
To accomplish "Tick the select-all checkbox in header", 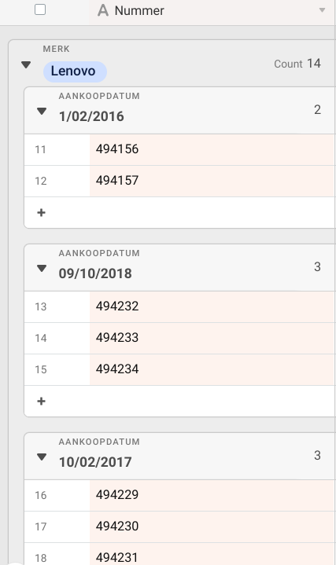I will pos(40,9).
